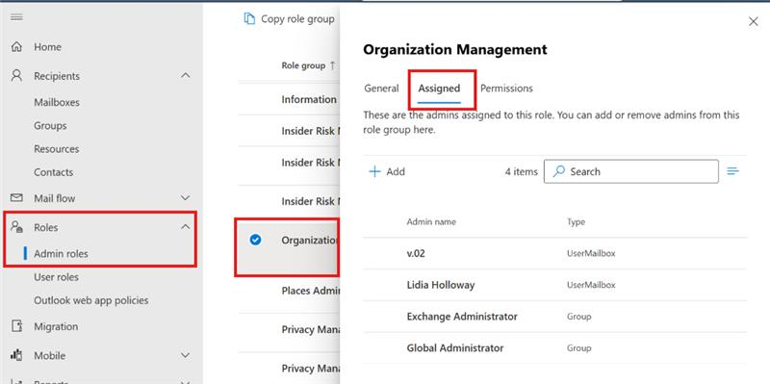The height and width of the screenshot is (384, 770).
Task: Click the Copy role group icon
Action: 249,18
